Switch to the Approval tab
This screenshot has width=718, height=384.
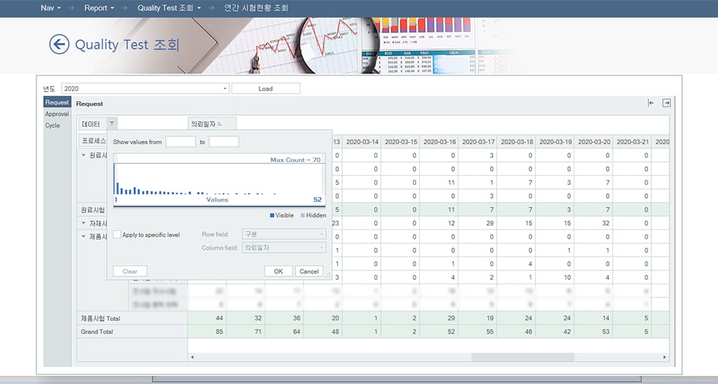tap(56, 114)
